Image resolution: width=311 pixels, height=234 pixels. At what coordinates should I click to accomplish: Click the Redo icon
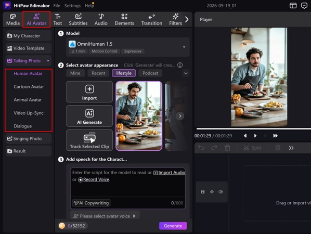pyautogui.click(x=214, y=148)
